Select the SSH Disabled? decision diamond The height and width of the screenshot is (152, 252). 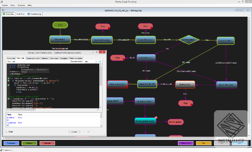pos(189,40)
